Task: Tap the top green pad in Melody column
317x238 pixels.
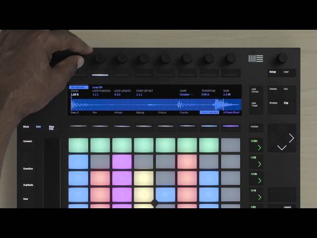Action: tap(144, 145)
